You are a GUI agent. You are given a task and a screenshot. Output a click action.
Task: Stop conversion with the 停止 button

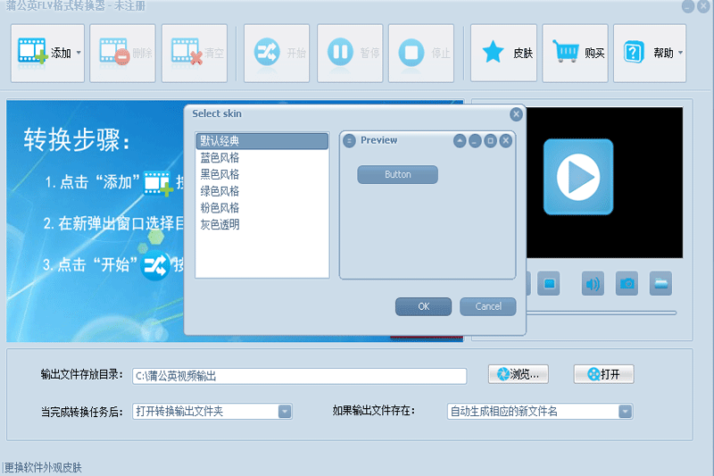pyautogui.click(x=421, y=54)
